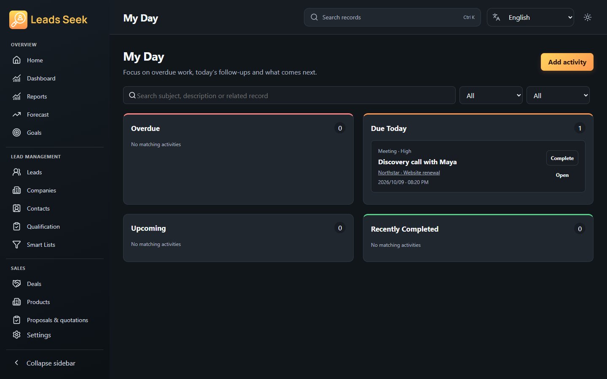Click the Add activity button
The width and height of the screenshot is (607, 379).
(x=567, y=62)
